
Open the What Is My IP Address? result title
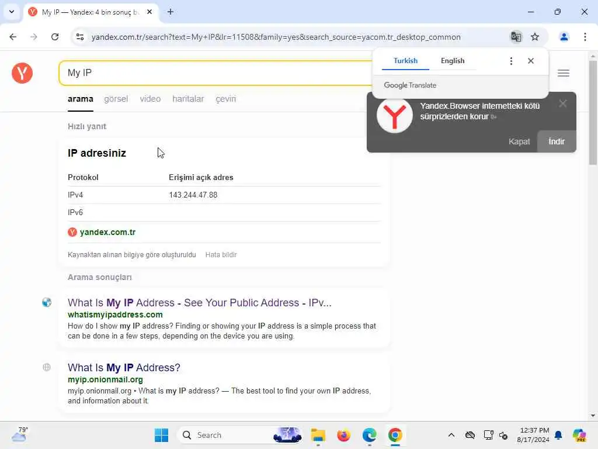coord(124,368)
